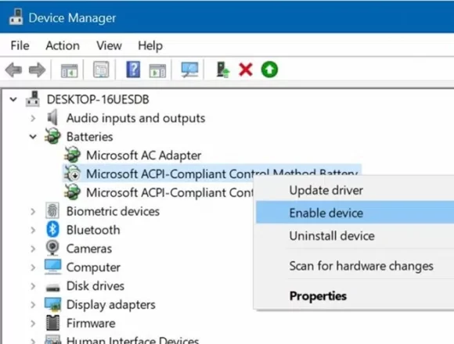The image size is (454, 344).
Task: Click the Display adapters icon
Action: click(x=52, y=305)
